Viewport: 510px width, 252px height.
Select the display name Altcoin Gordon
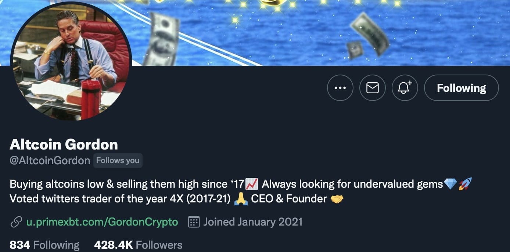tap(64, 144)
